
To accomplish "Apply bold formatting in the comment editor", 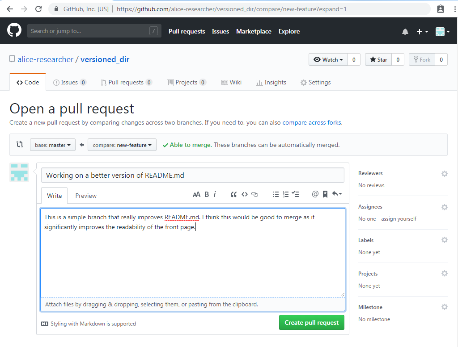I will point(206,194).
